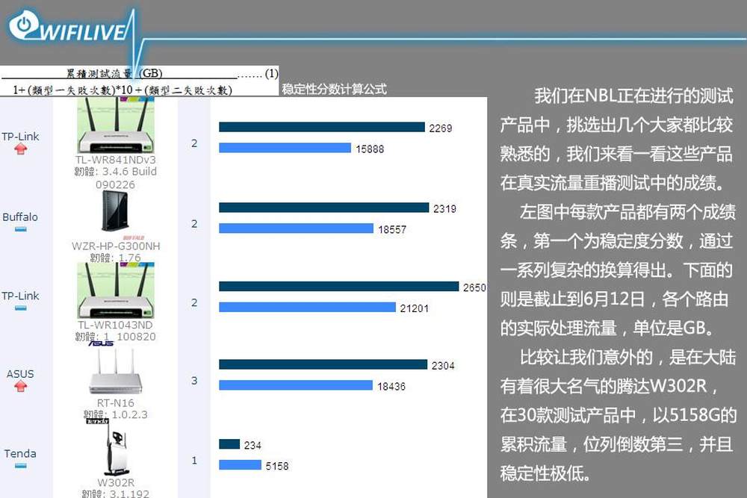Select the Tenda brand label
The image size is (747, 498).
(x=20, y=454)
